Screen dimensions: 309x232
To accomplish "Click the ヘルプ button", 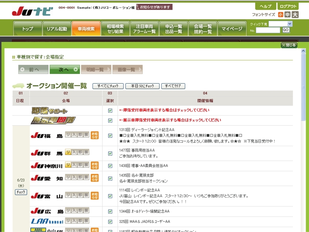I will 266,6.
